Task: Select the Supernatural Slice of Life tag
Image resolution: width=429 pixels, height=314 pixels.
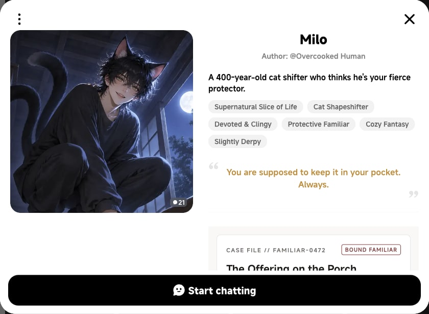Action: point(255,107)
